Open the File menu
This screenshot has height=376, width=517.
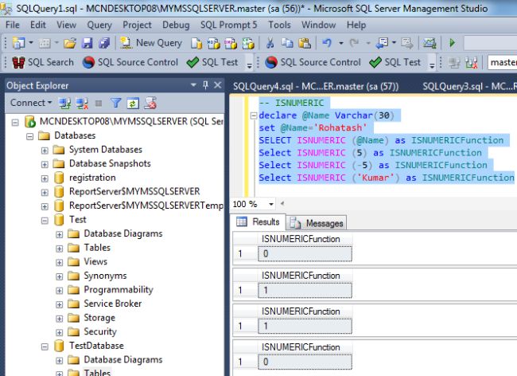13,25
